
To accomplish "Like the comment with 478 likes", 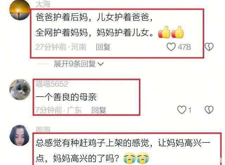I will pyautogui.click(x=171, y=47).
